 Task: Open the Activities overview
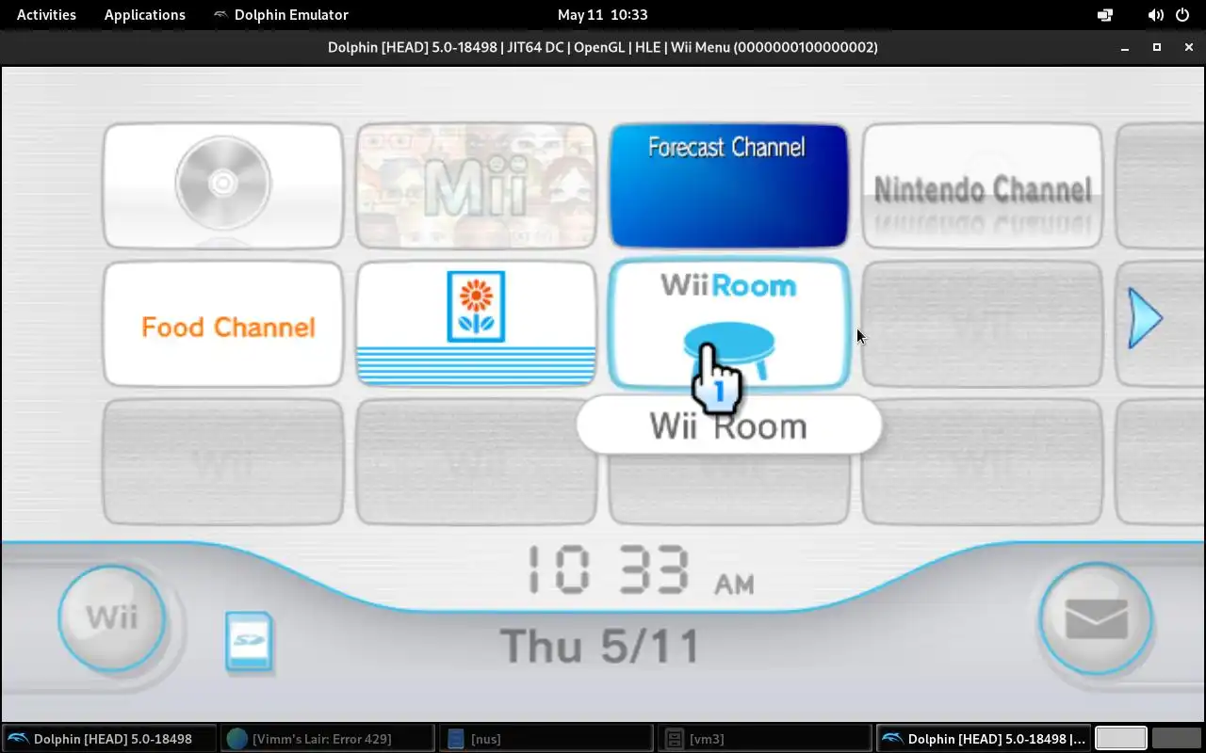[46, 14]
